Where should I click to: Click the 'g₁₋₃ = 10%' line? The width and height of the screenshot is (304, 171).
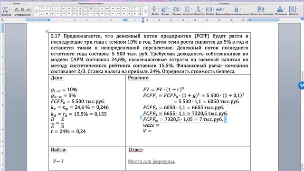tap(64, 90)
